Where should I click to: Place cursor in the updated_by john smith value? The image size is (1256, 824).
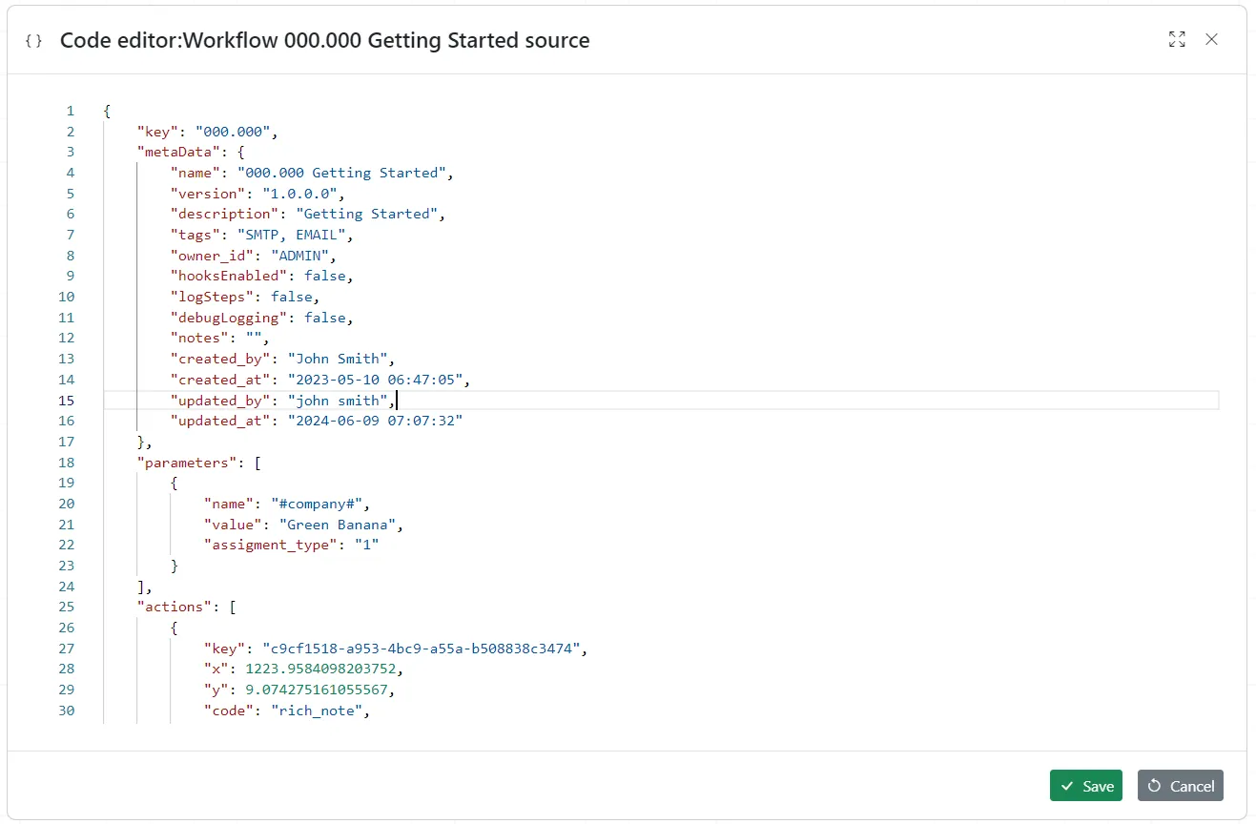(339, 400)
